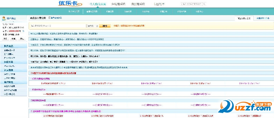Open the 供应商系统 top menu
Screen dimensions: 274x118
point(138,4)
